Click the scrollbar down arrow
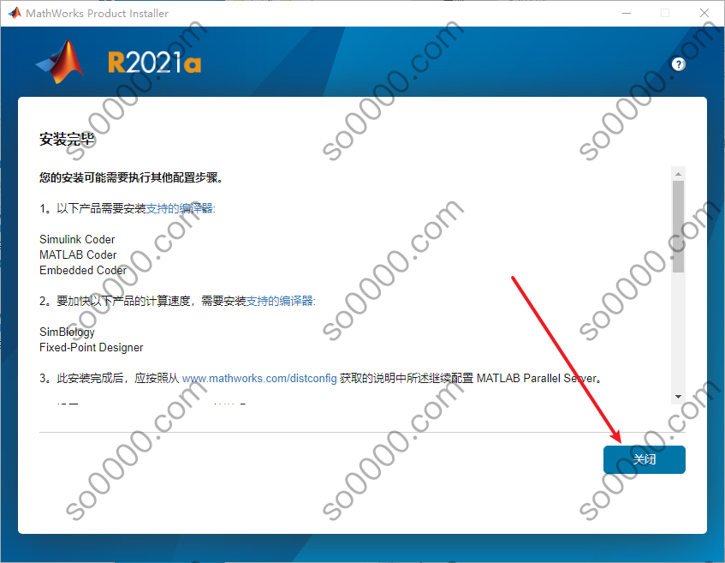 click(x=678, y=397)
